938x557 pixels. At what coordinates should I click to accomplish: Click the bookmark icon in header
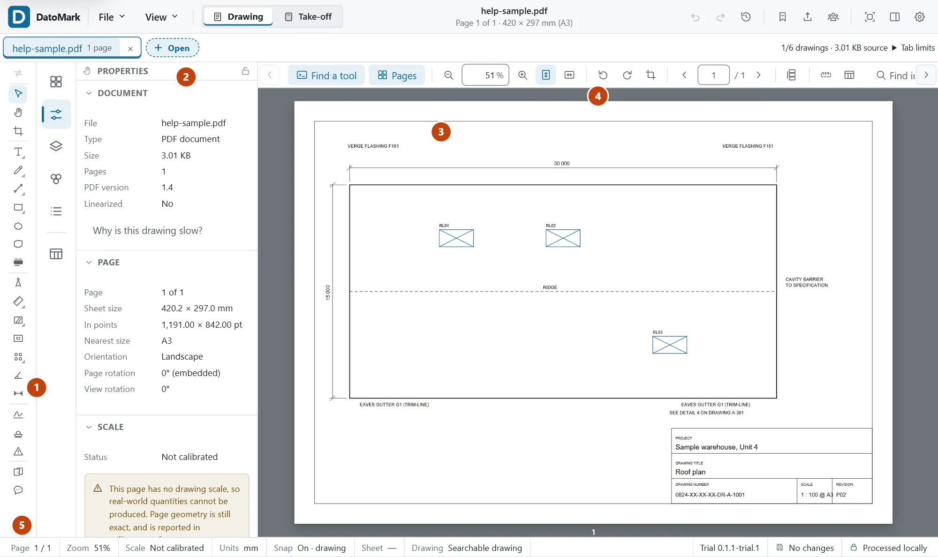pos(782,17)
